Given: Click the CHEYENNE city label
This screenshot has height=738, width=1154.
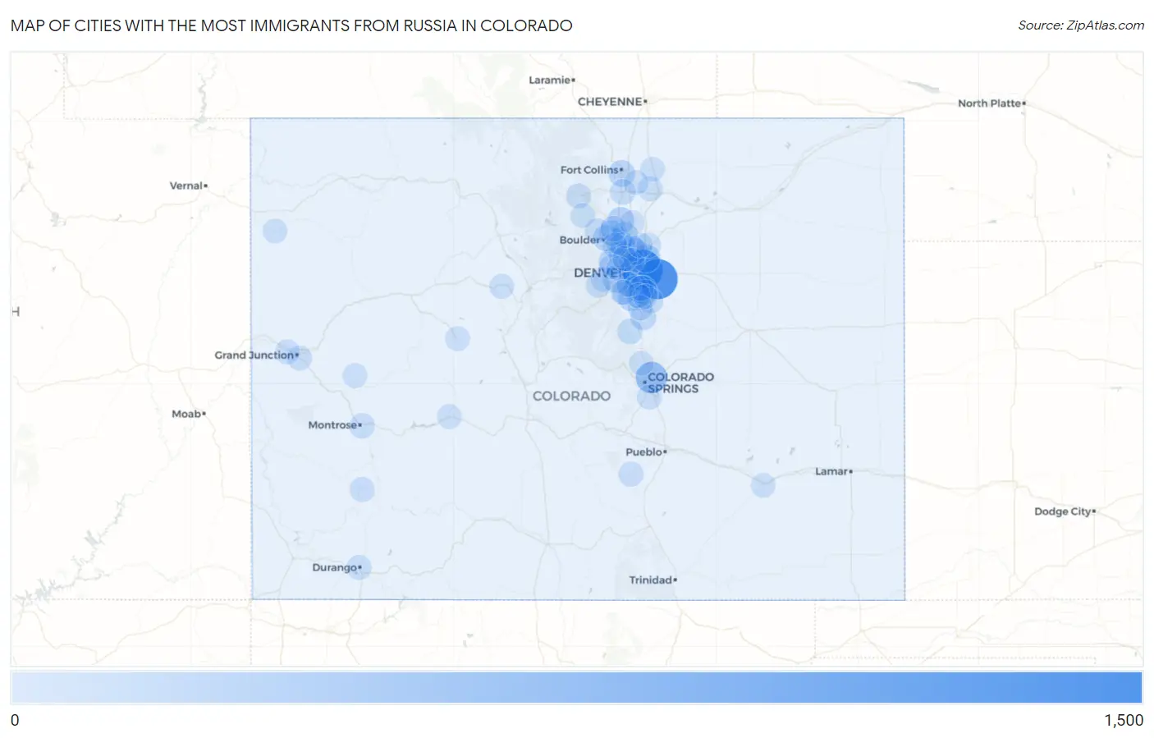Looking at the screenshot, I should (x=610, y=102).
